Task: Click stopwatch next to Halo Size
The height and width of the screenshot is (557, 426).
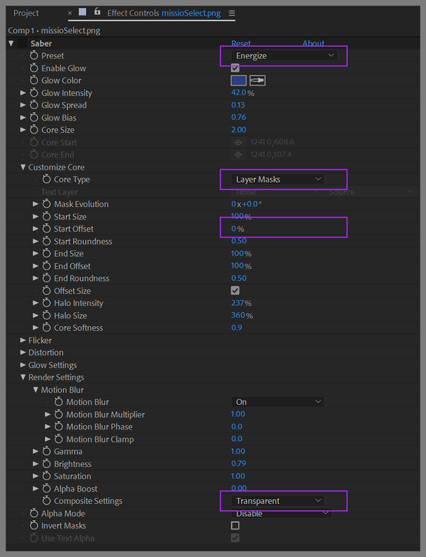Action: tap(47, 315)
